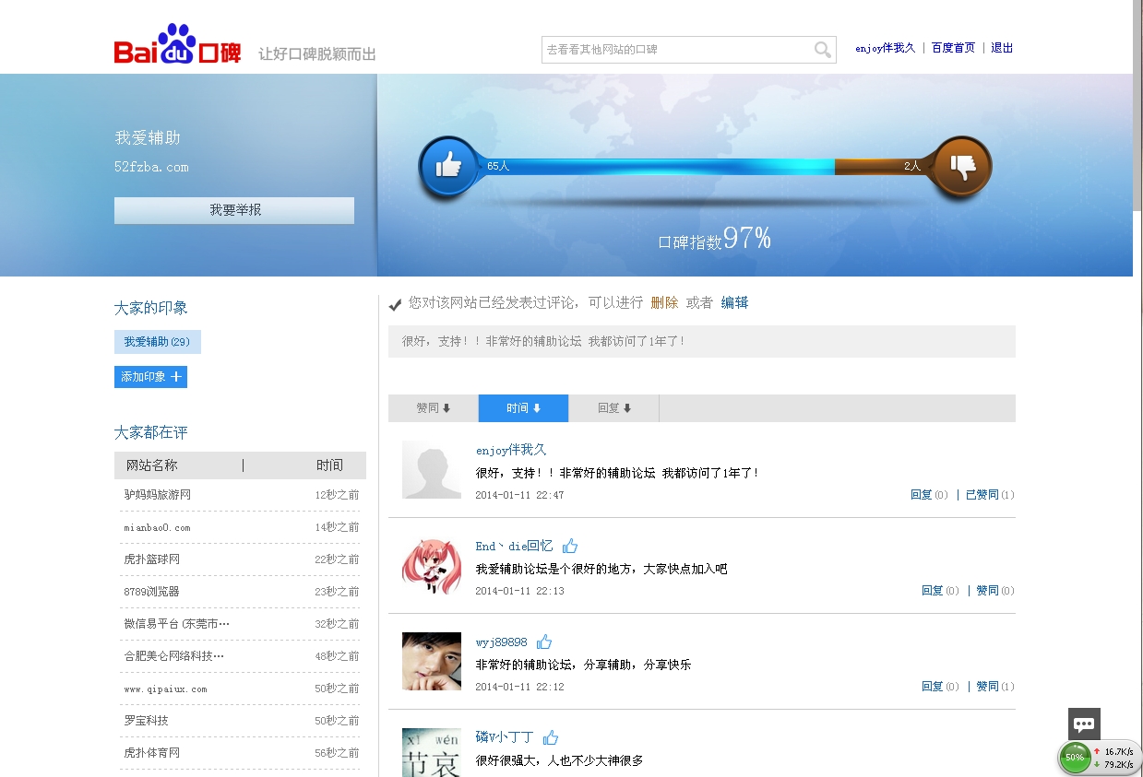This screenshot has height=777, width=1143.
Task: Toggle 赞同 on wyj89898's comment
Action: [987, 687]
